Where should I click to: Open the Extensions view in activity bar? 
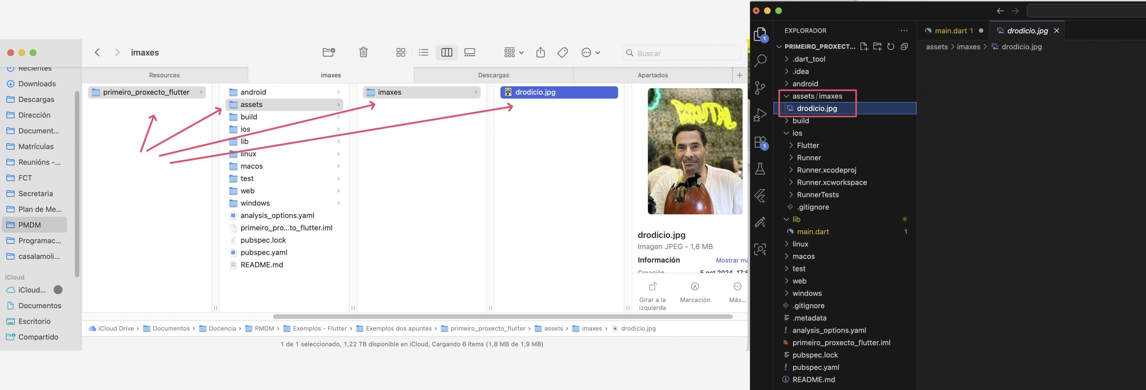coord(760,142)
